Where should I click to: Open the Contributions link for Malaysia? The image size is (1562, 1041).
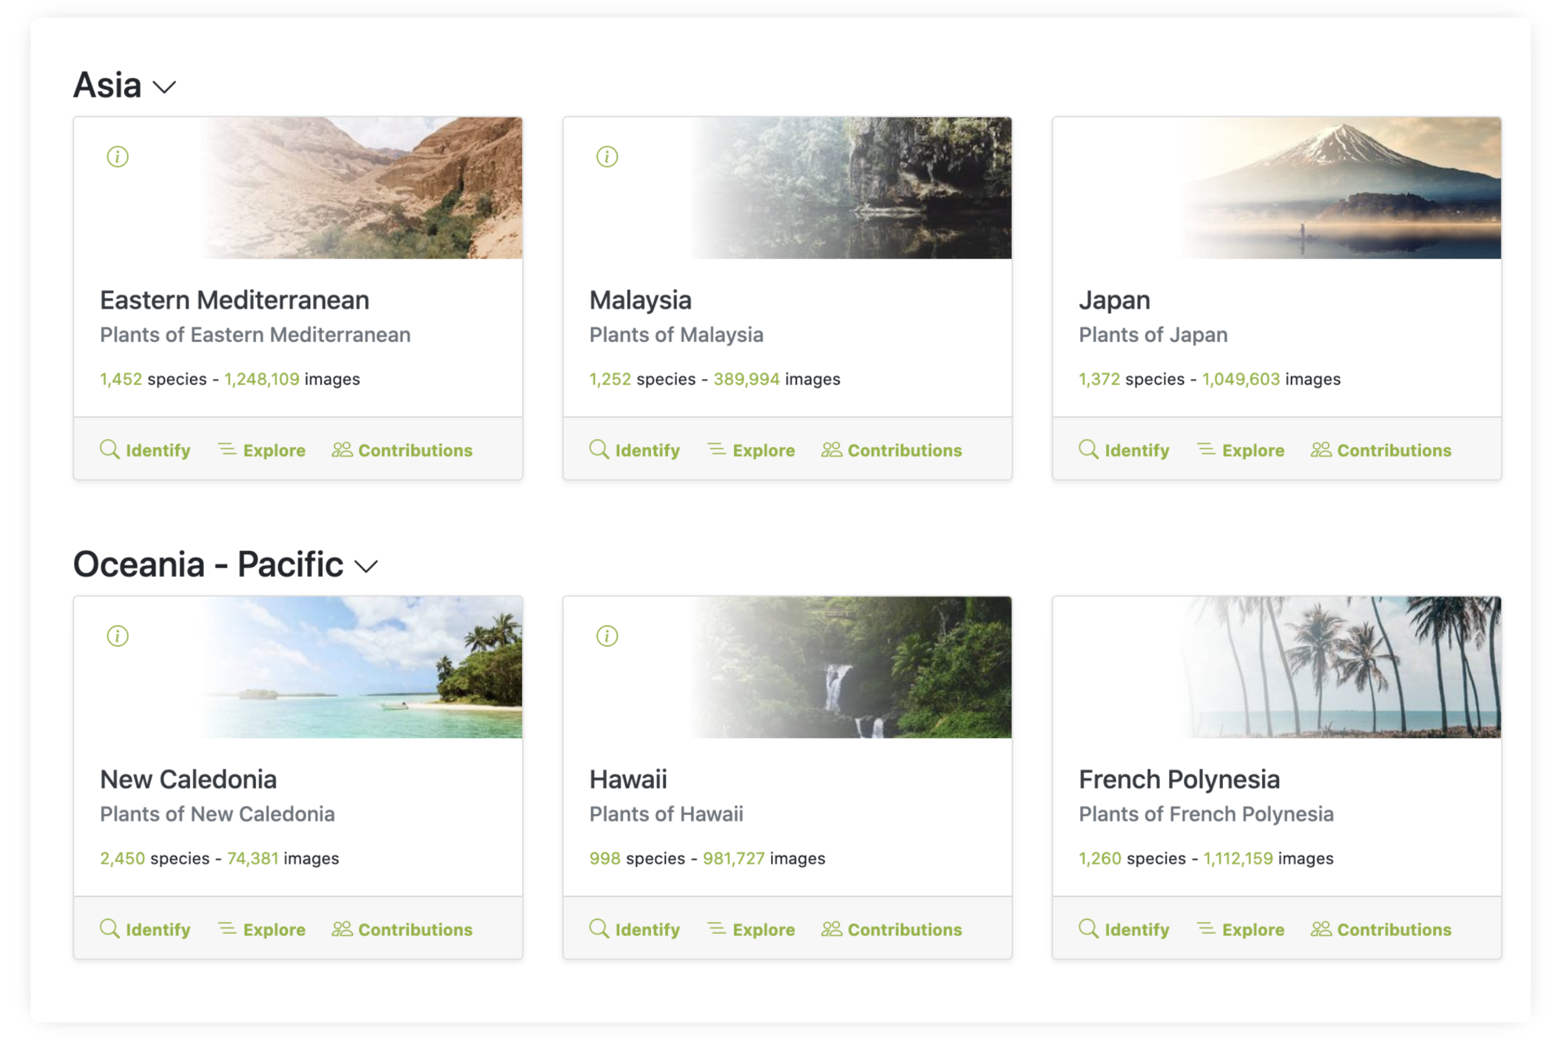coord(892,451)
